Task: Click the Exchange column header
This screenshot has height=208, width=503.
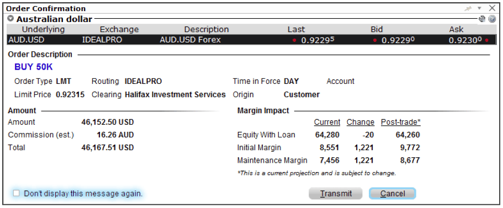Action: coord(119,29)
